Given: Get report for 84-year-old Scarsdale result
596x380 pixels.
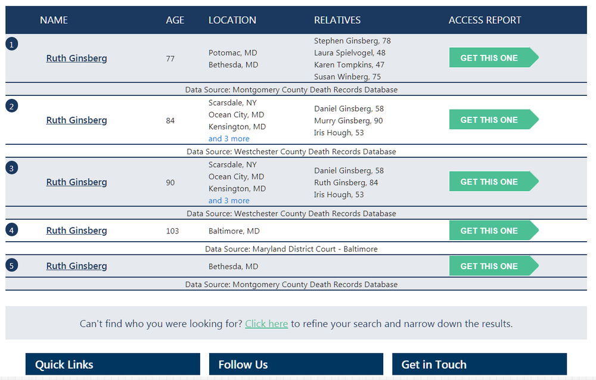Looking at the screenshot, I should pos(493,119).
